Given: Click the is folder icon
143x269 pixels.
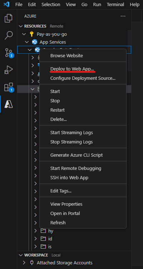Looking at the screenshot, I should pos(43,247).
